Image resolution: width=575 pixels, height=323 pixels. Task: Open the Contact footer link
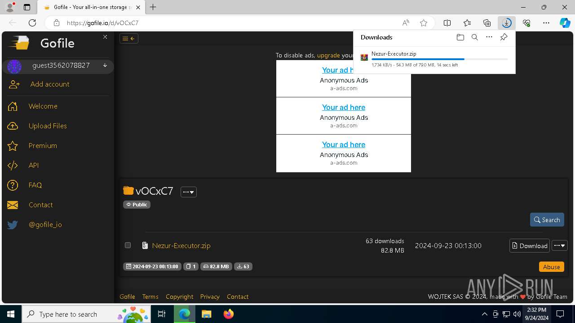[x=238, y=297]
